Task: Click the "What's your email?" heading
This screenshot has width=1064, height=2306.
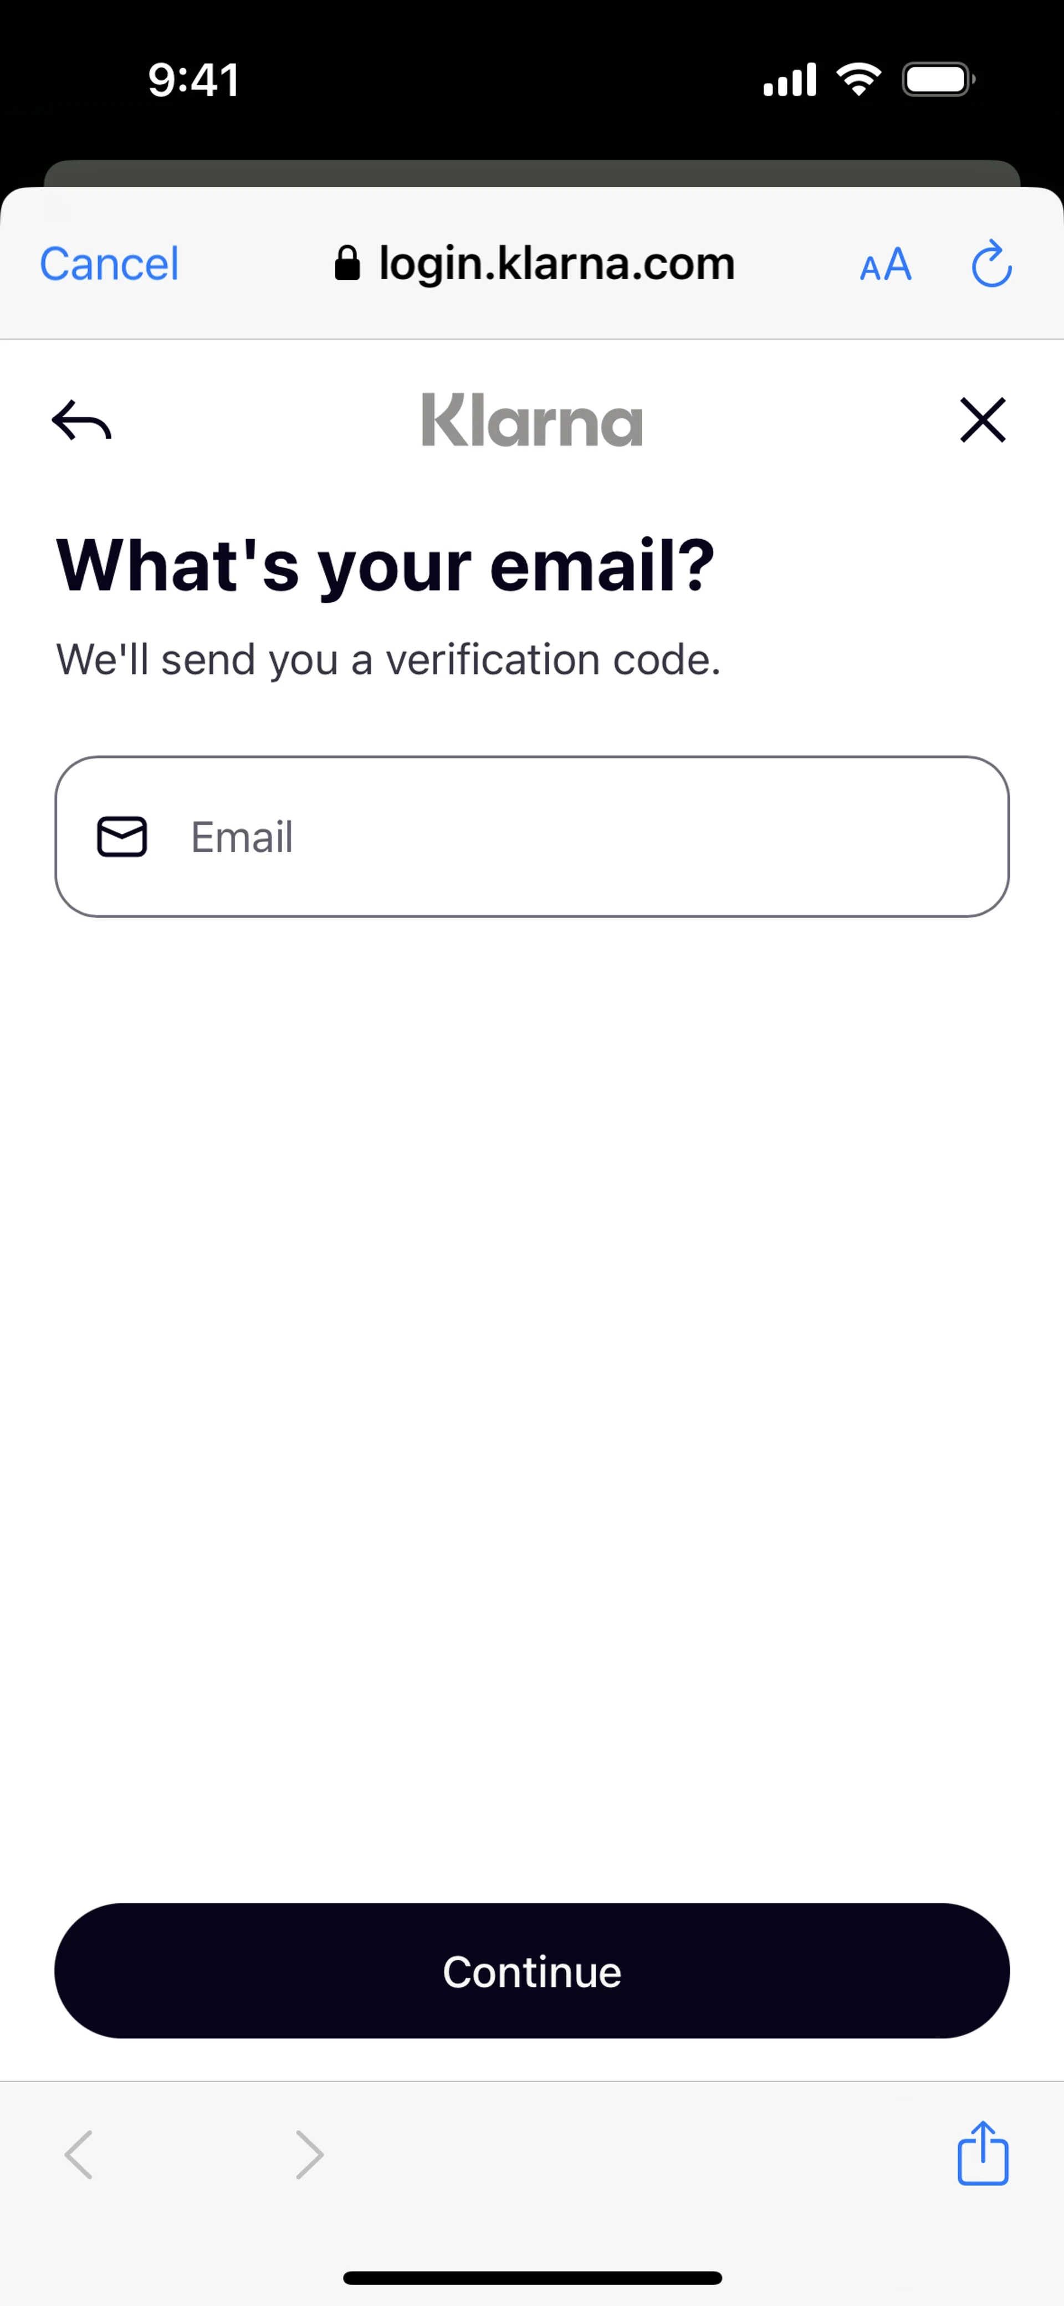Action: click(385, 566)
